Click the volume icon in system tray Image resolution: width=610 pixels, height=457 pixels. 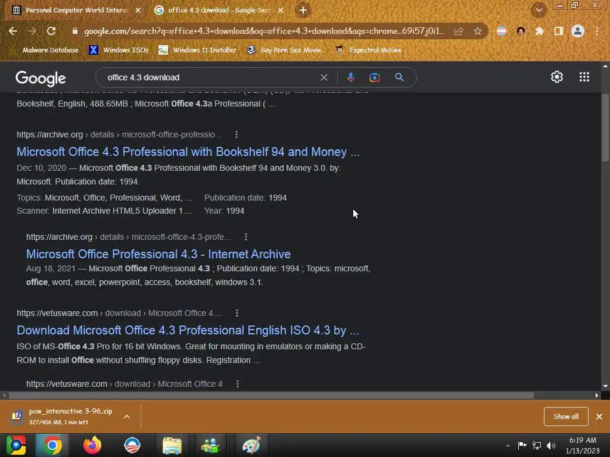551,445
